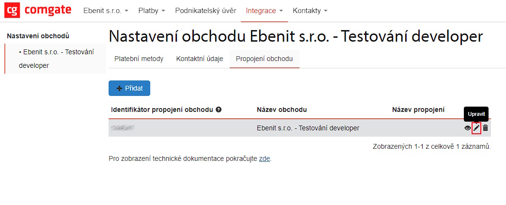
Task: Click the Nastavení obchodů sidebar heading
Action: (38, 36)
